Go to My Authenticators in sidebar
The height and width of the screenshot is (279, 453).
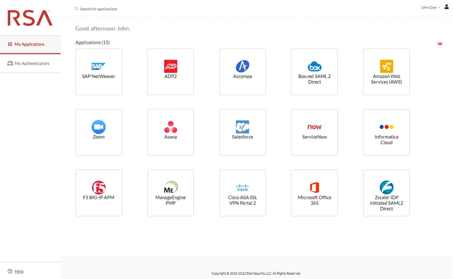tap(30, 63)
